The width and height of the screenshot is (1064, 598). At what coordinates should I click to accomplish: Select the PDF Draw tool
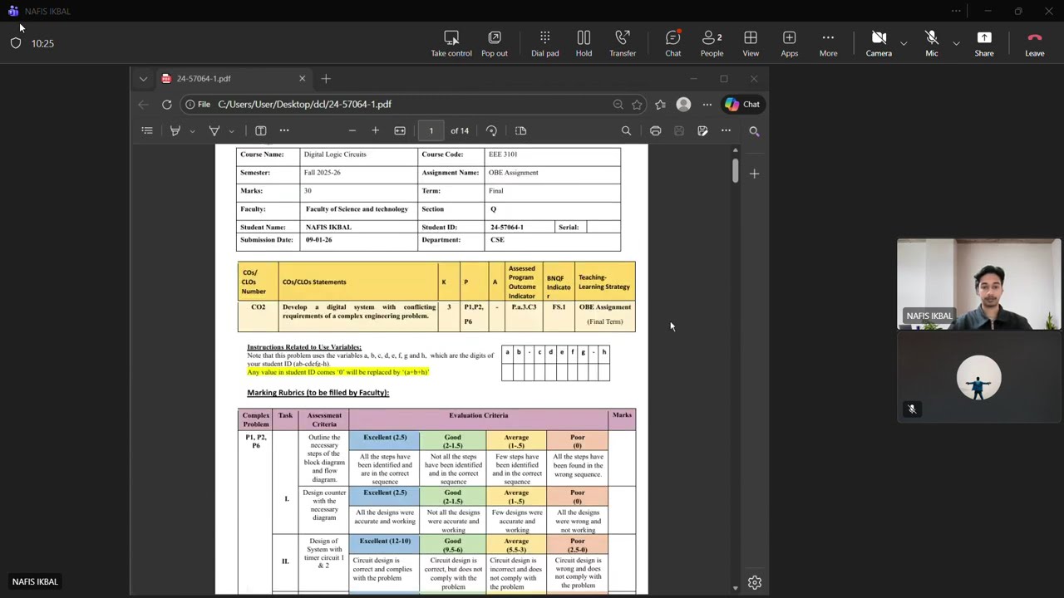click(x=214, y=130)
